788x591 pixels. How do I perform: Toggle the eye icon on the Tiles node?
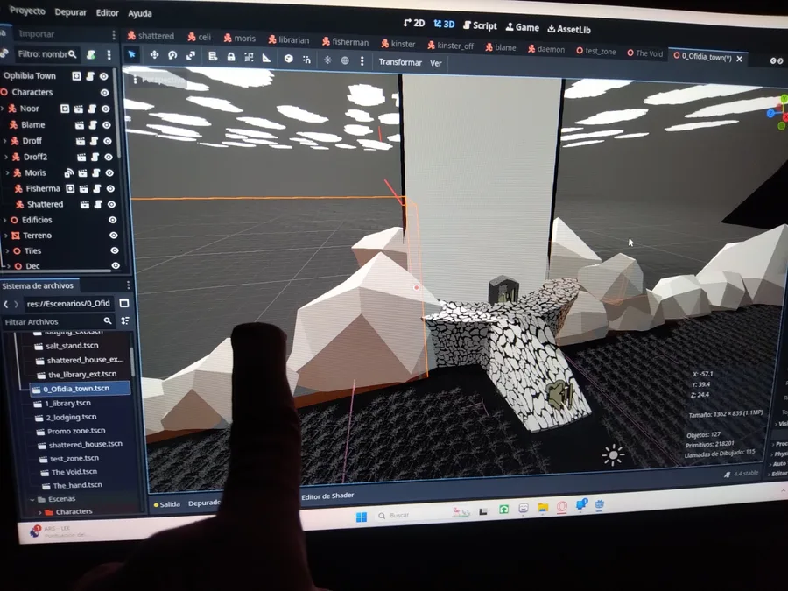pyautogui.click(x=115, y=250)
